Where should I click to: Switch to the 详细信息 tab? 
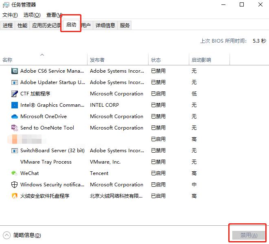tap(105, 26)
